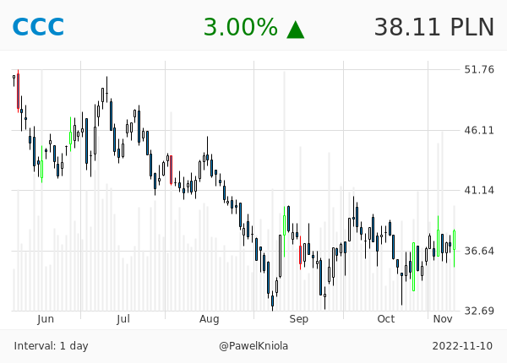Click the Nov month label

point(443,319)
